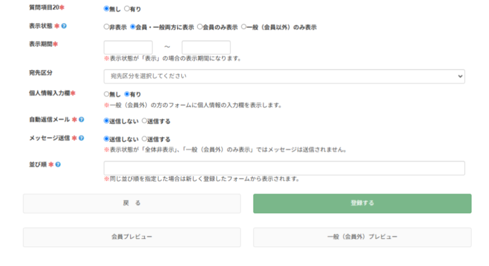Click help icon next to 並び順

pos(58,164)
